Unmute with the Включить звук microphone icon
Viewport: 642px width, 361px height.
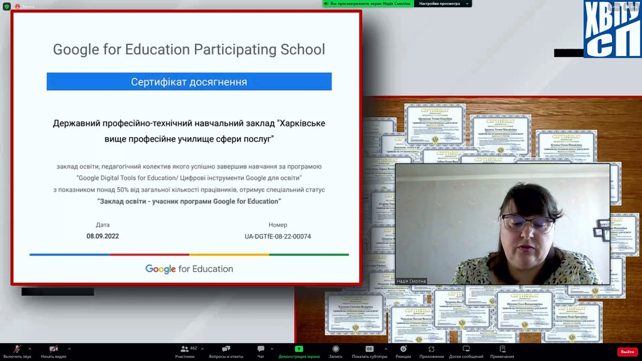click(x=17, y=349)
